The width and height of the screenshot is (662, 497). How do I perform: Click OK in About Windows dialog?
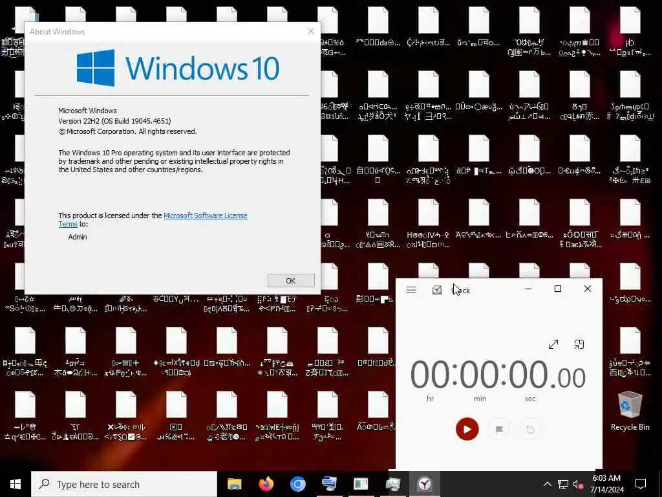point(291,281)
